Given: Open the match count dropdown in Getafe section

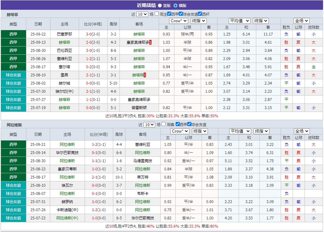Looking at the screenshot, I should (x=142, y=14).
